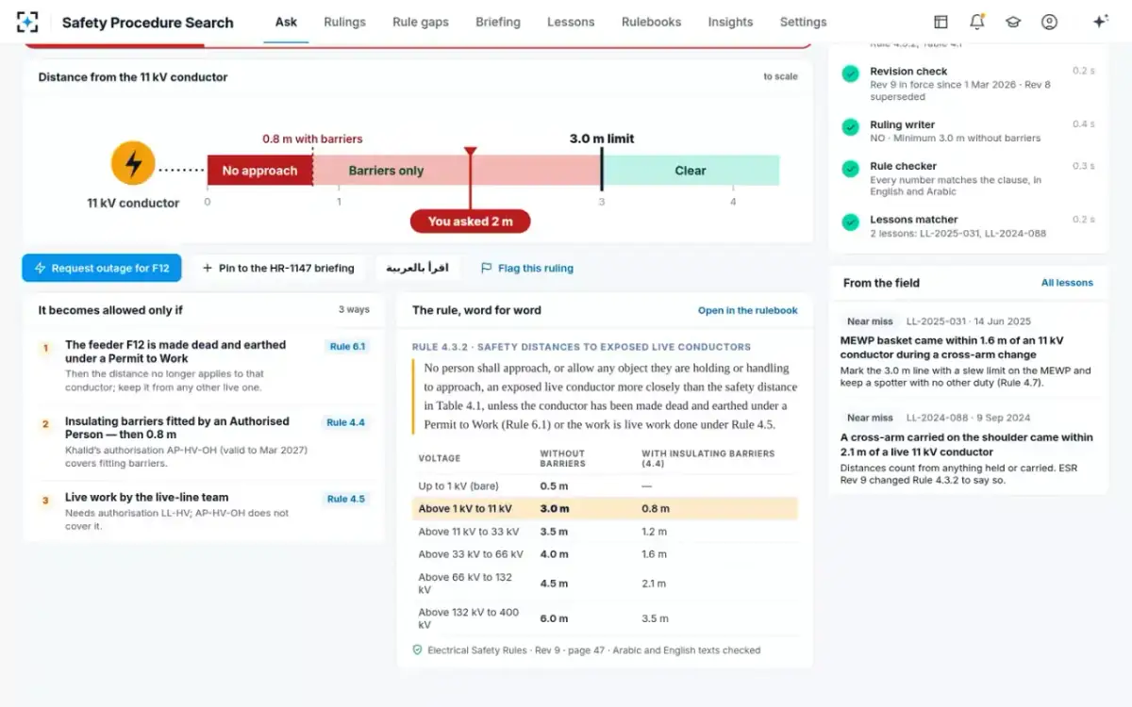Click the 0.8 m with barriers label
Image resolution: width=1132 pixels, height=707 pixels.
(312, 139)
